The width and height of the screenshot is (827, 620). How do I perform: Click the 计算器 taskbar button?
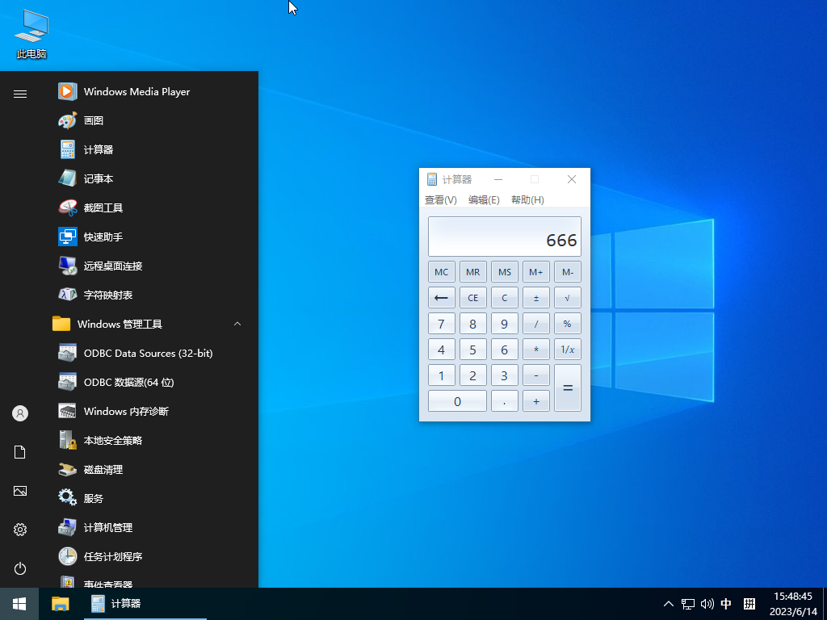point(145,604)
